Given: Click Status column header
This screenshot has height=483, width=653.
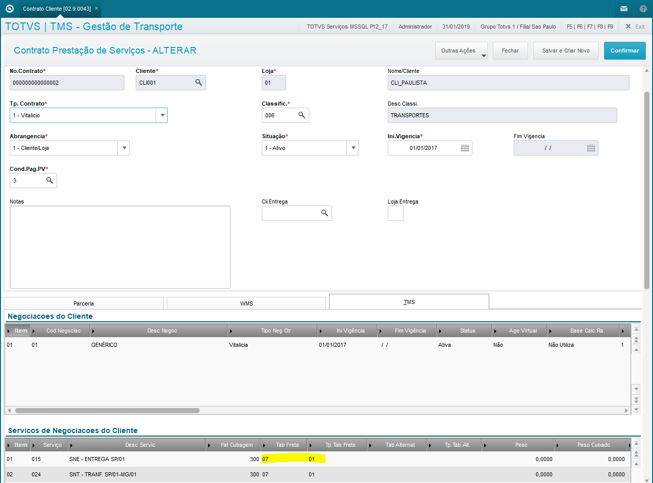Looking at the screenshot, I should coord(464,331).
